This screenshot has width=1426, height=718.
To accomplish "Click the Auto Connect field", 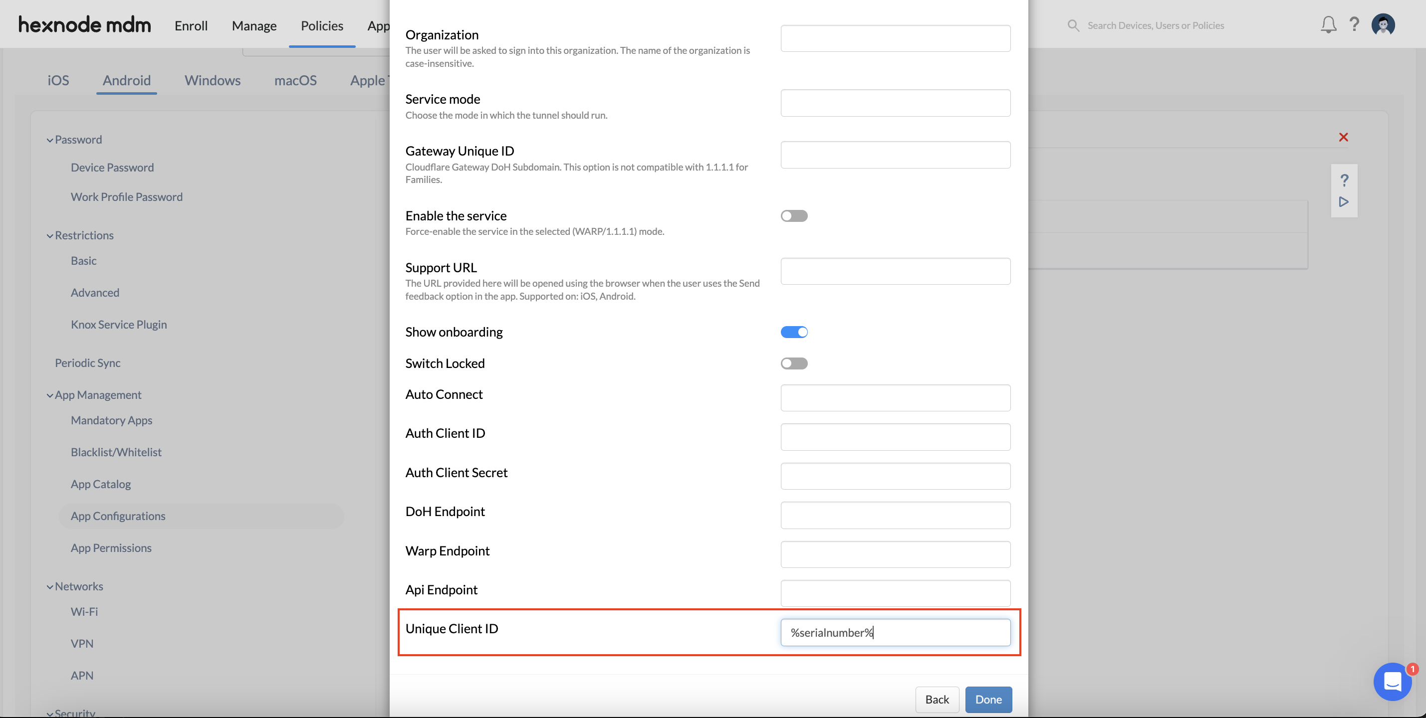I will click(895, 398).
